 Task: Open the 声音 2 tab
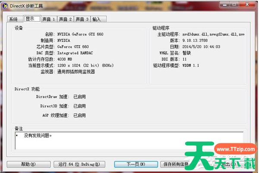click(66, 19)
